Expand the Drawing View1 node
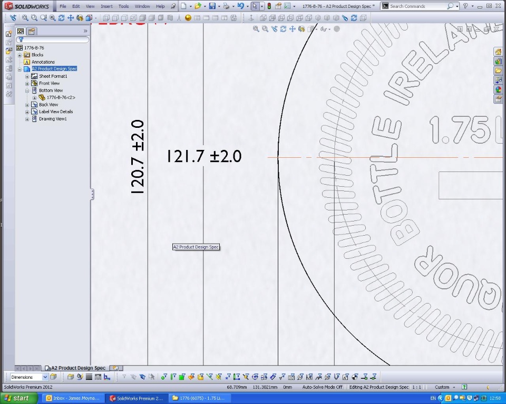This screenshot has height=404, width=506. 27,119
